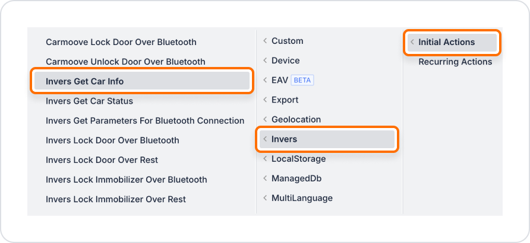The width and height of the screenshot is (530, 243).
Task: Choose Carmoove Unlock Door Over Bluetooth
Action: (125, 62)
